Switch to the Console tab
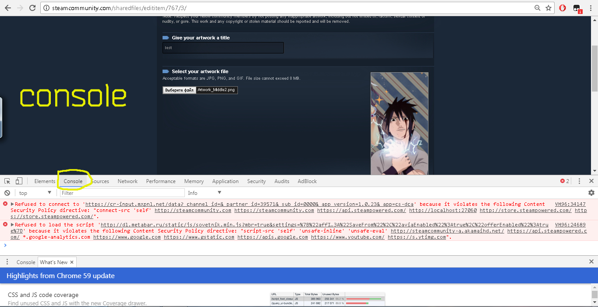598x307 pixels. coord(73,181)
